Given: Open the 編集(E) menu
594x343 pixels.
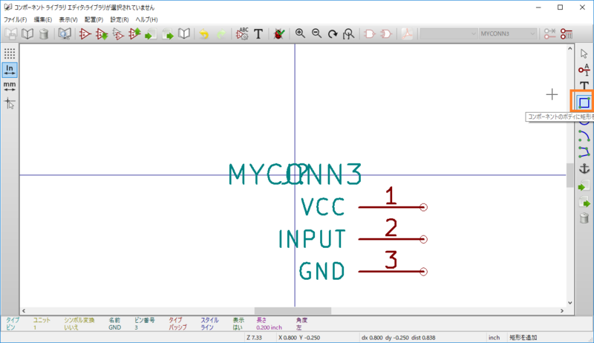Looking at the screenshot, I should 43,20.
